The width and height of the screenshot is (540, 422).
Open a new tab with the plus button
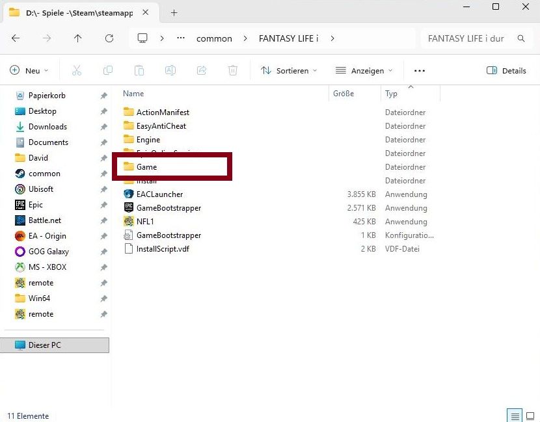click(x=174, y=13)
